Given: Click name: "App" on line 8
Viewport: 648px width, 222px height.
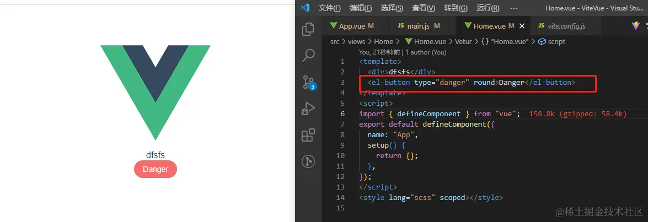Looking at the screenshot, I should (x=393, y=135).
